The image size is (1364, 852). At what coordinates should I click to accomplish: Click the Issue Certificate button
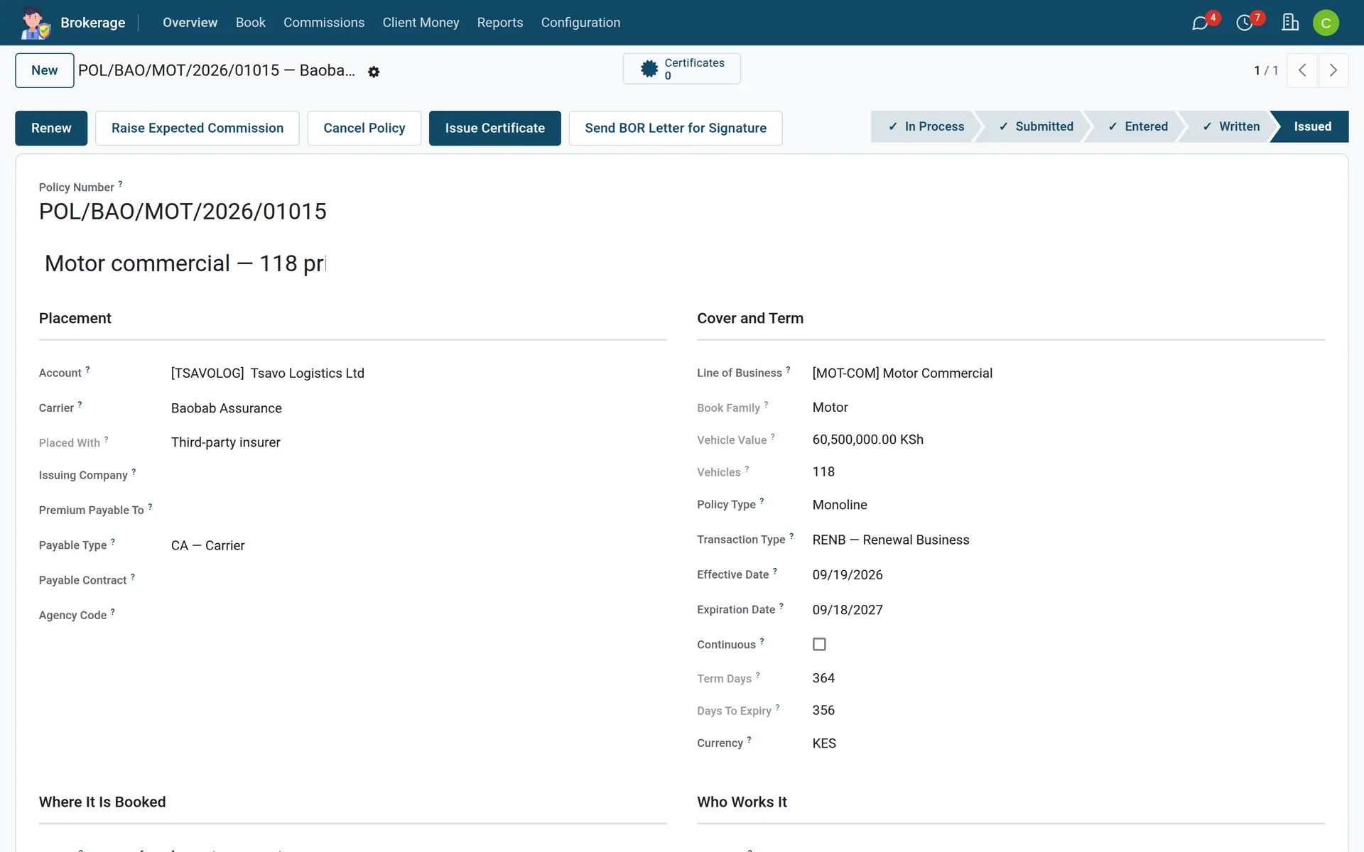pos(495,128)
